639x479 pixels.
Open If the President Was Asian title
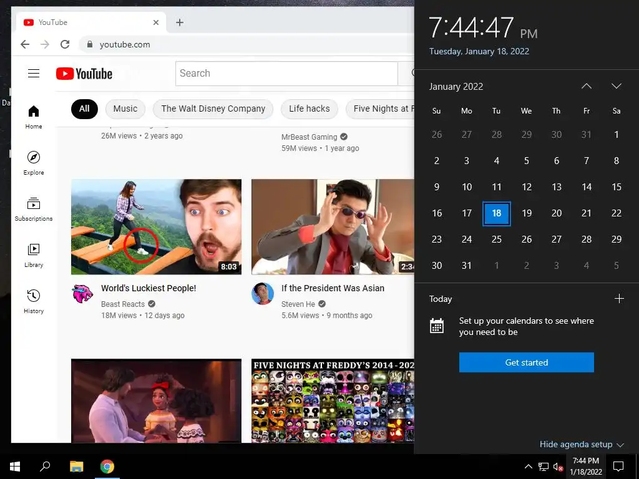coord(333,288)
